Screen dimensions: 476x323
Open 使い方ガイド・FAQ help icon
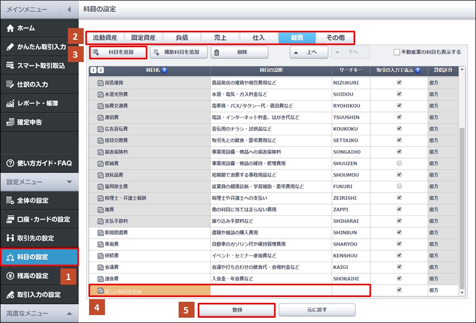click(10, 163)
